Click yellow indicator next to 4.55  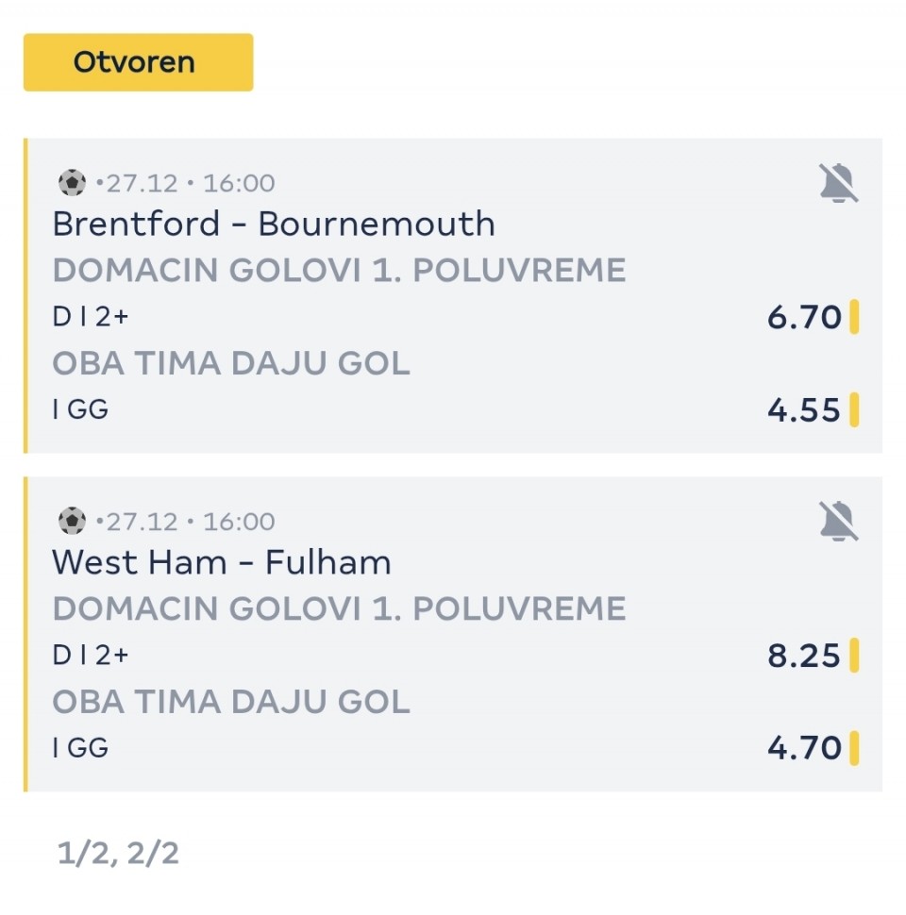click(x=854, y=410)
